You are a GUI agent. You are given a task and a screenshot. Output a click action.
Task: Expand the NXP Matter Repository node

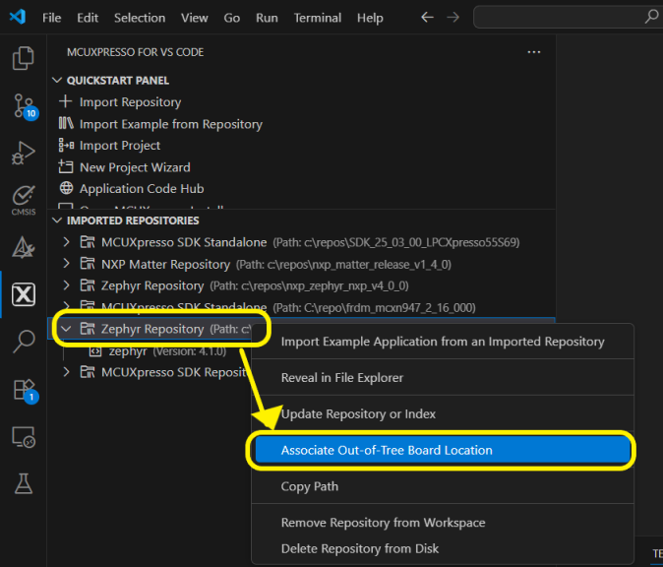pyautogui.click(x=66, y=264)
